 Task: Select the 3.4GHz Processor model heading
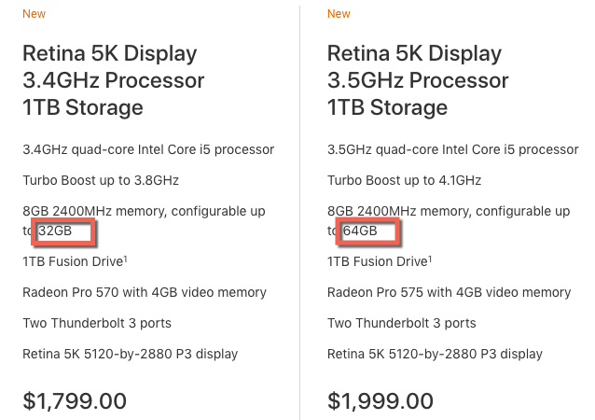click(x=114, y=80)
